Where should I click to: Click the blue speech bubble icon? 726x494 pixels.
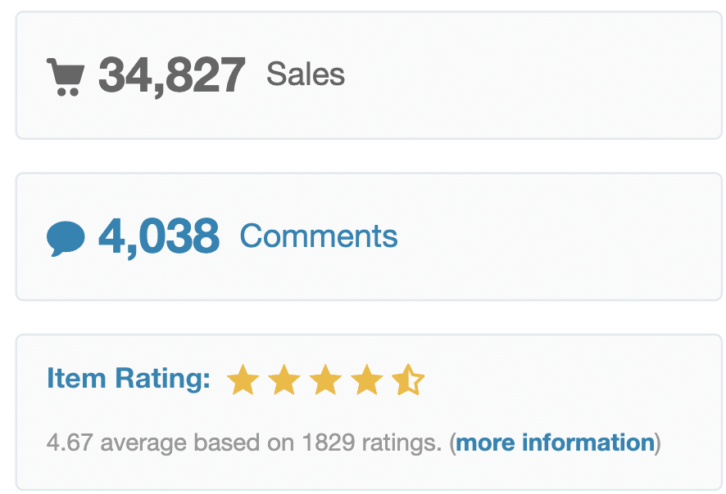66,238
